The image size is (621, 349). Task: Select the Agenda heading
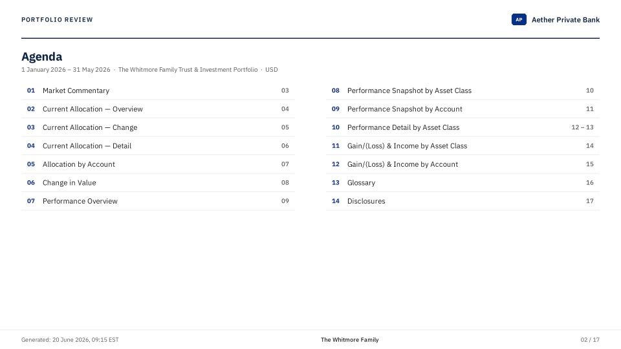41,57
